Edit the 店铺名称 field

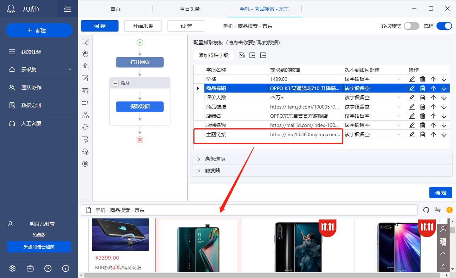click(x=412, y=125)
